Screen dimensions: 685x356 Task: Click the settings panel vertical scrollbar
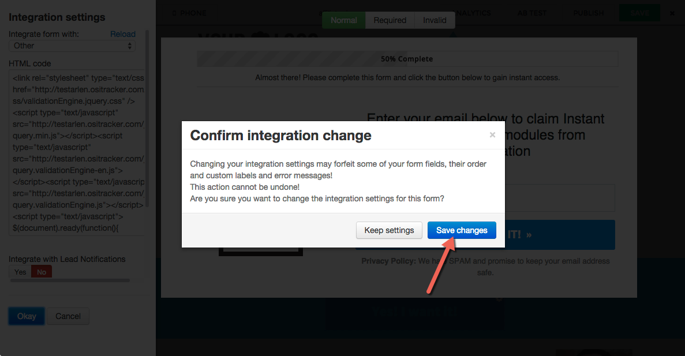click(x=147, y=119)
